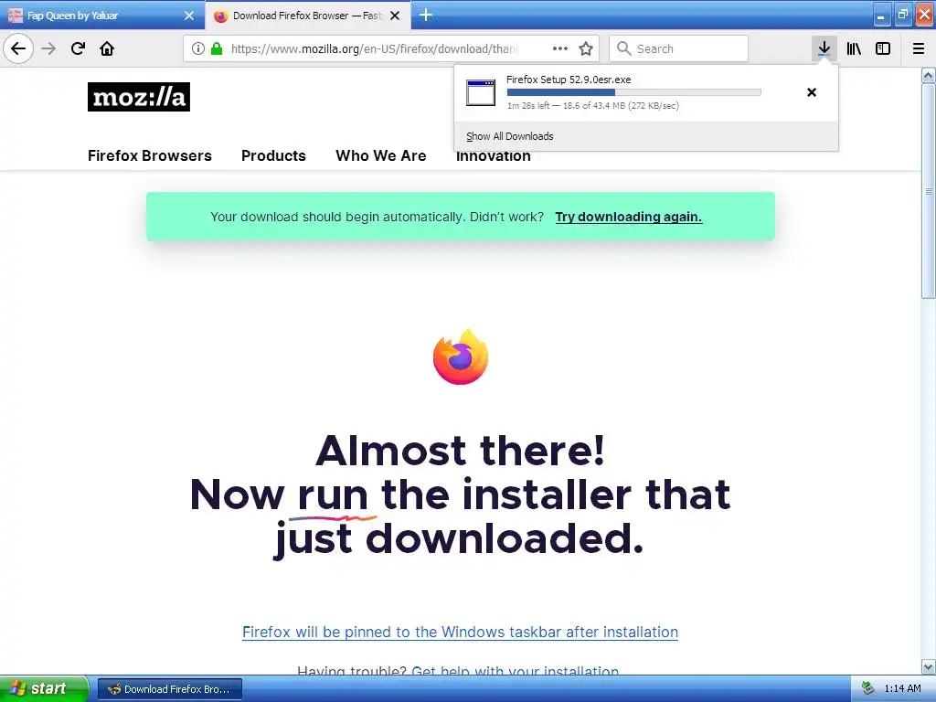
Task: Click the Almost there! heading
Action: [461, 450]
